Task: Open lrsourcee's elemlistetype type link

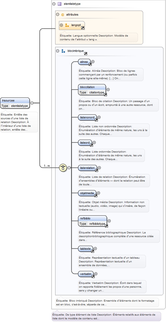Action: coord(20,106)
